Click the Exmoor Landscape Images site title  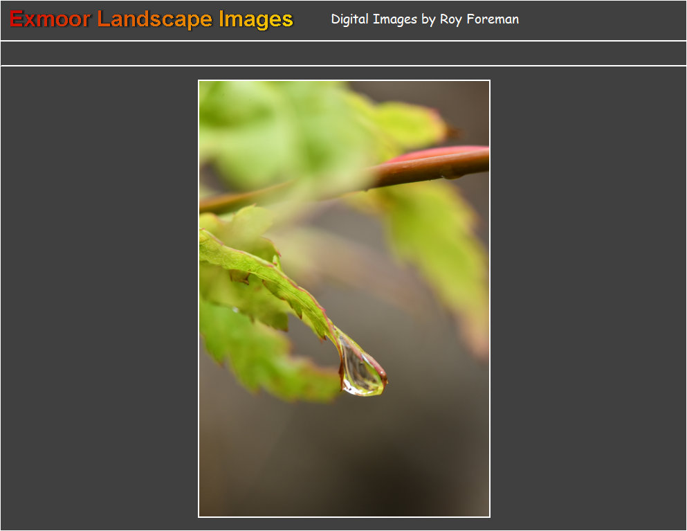152,19
